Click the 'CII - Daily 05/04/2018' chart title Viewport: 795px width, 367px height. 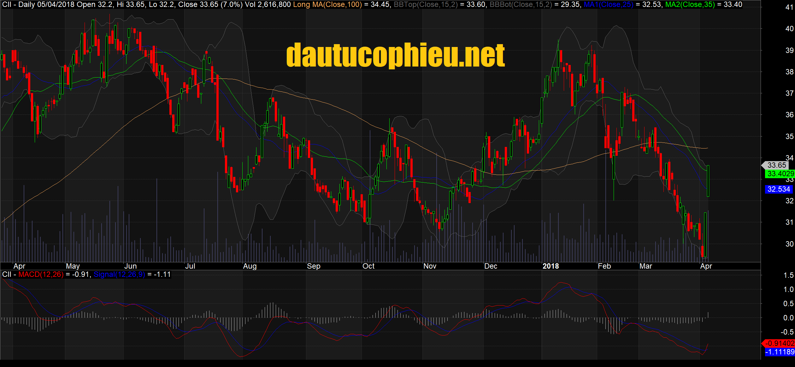click(38, 4)
